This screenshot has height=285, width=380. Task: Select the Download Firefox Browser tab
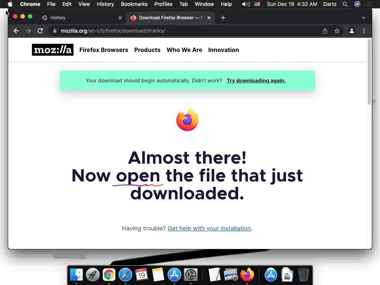(x=170, y=18)
